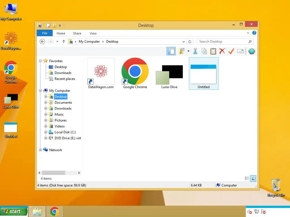
Task: Select the DataWagon.com shortcut in folder
Action: (x=101, y=73)
